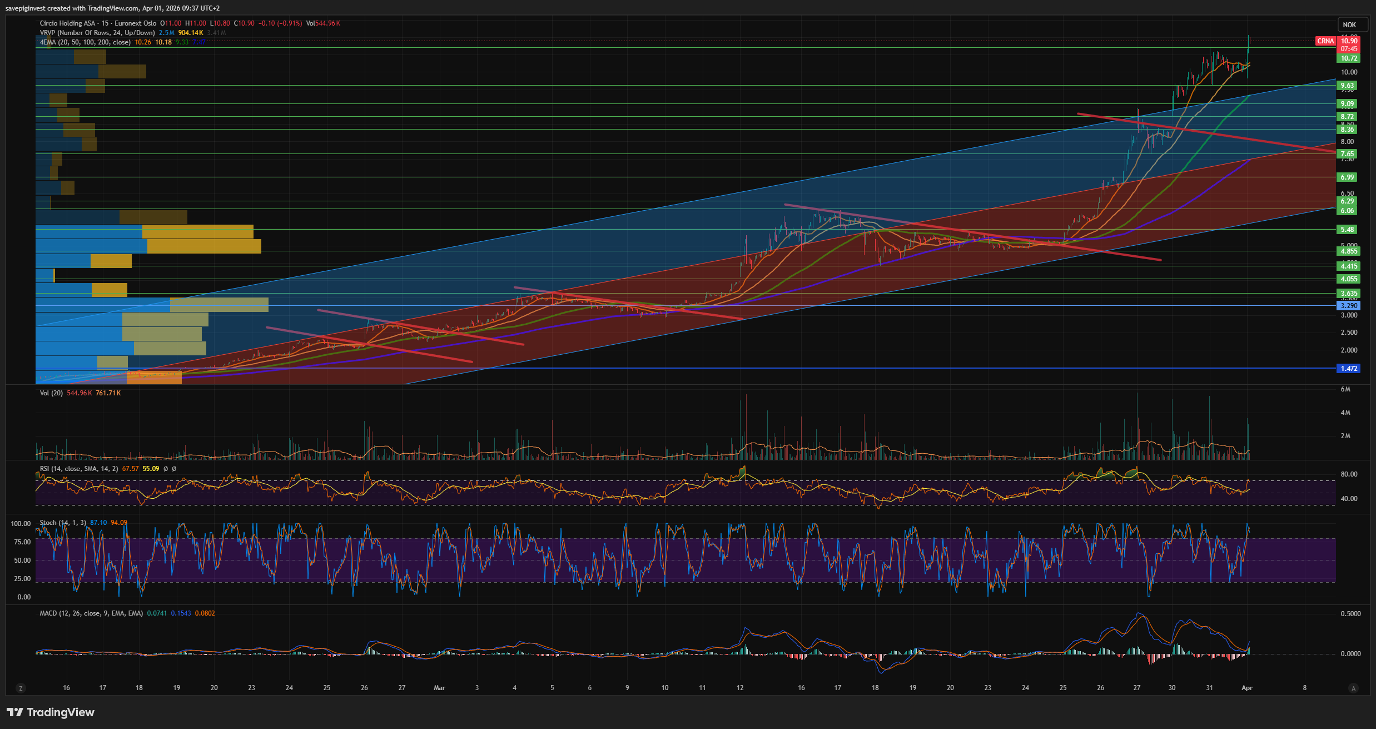Click the Circio Holding ASA symbol title

[x=67, y=23]
